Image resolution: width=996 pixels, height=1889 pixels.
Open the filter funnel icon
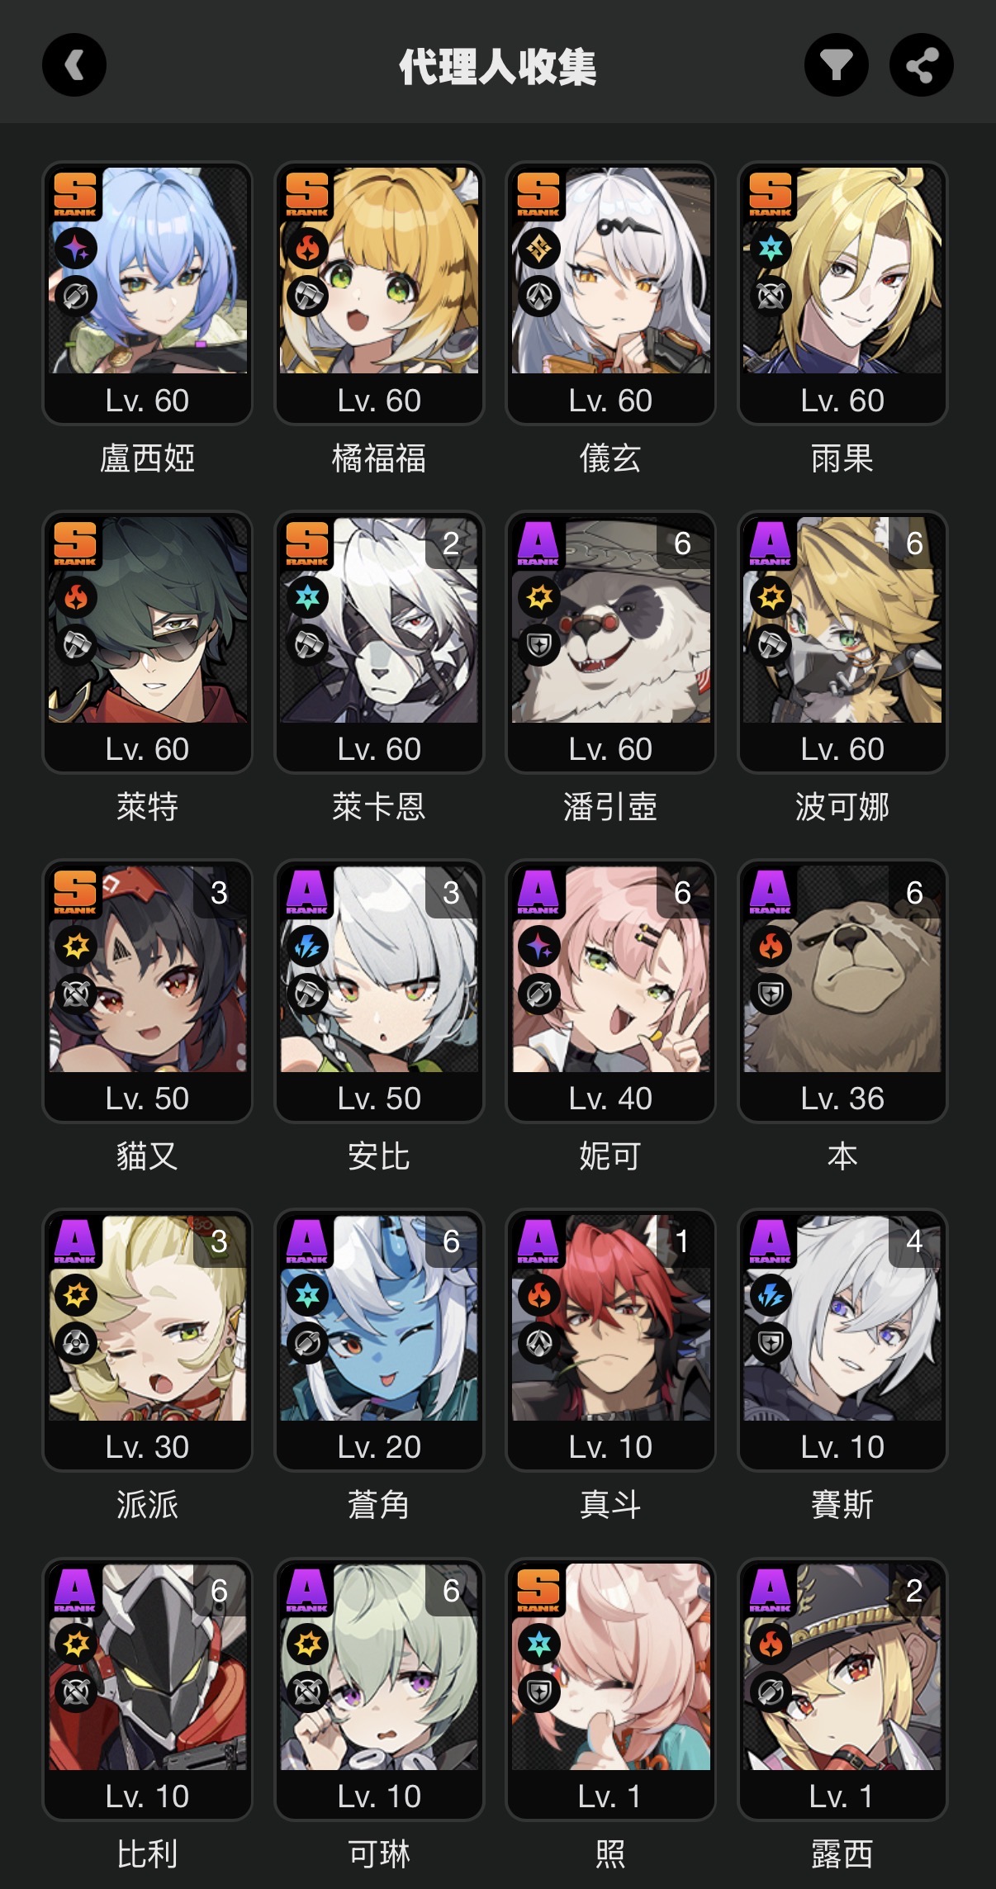[836, 65]
